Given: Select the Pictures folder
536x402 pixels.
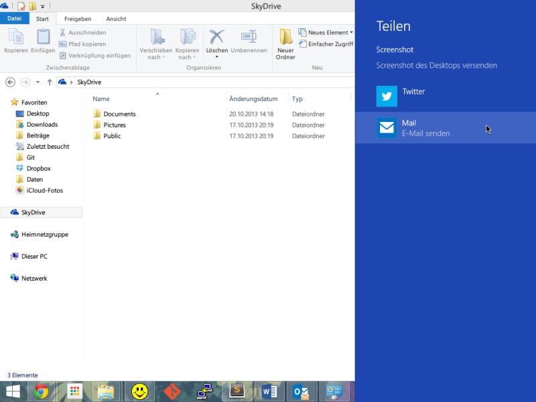Looking at the screenshot, I should (115, 125).
